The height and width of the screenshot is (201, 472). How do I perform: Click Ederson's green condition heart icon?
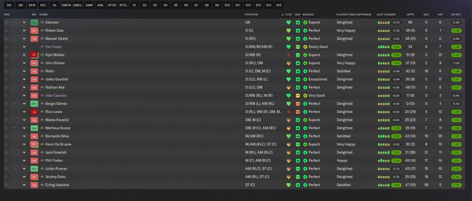tap(288, 22)
